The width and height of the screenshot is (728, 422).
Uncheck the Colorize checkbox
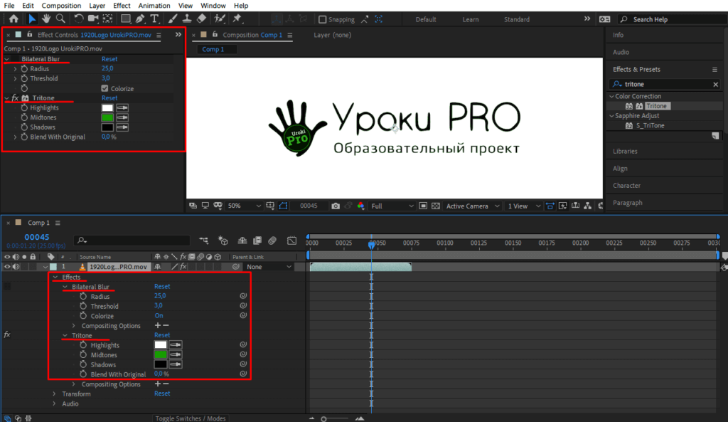click(x=105, y=88)
